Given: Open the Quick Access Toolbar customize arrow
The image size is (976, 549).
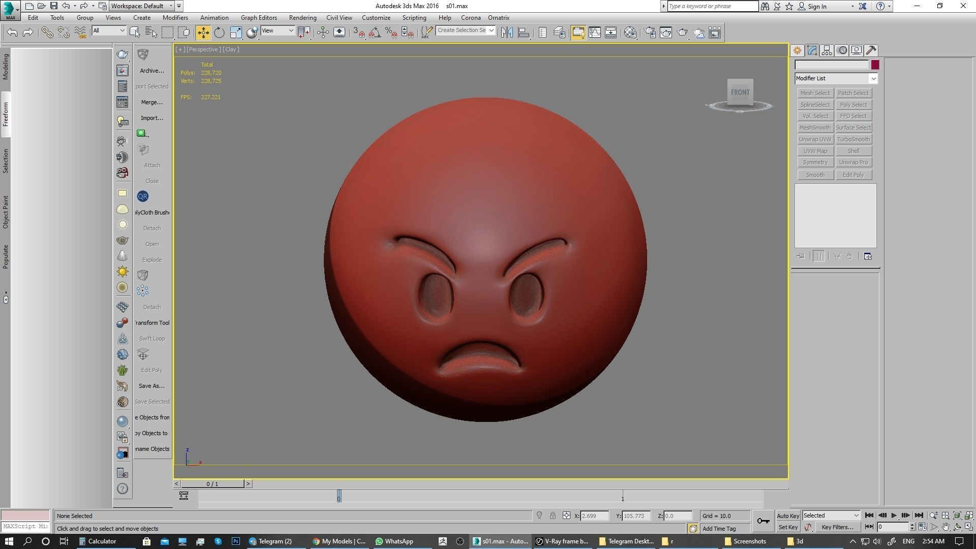Looking at the screenshot, I should click(179, 6).
